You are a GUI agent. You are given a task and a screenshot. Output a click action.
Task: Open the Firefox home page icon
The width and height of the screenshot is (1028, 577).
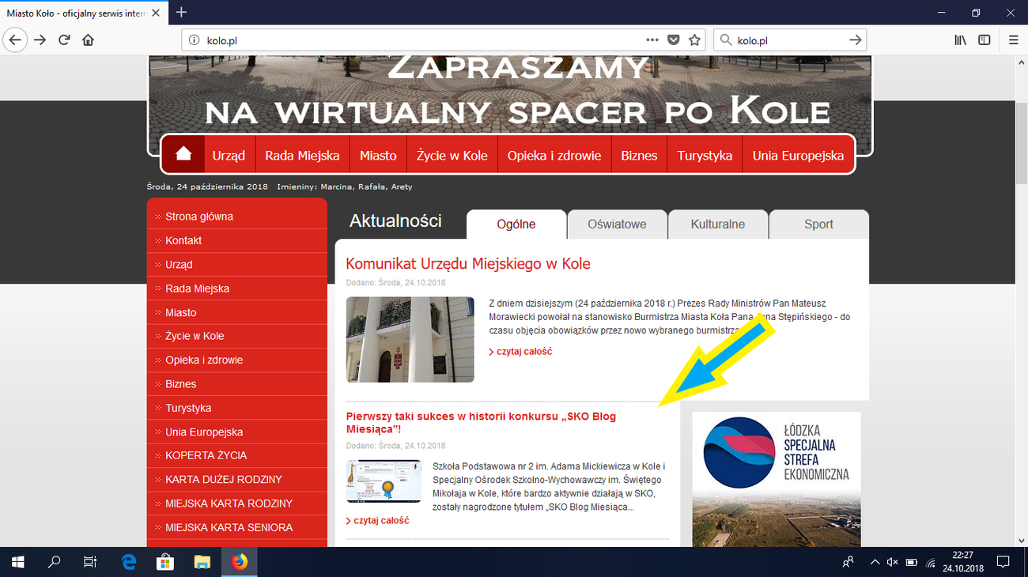pyautogui.click(x=88, y=40)
